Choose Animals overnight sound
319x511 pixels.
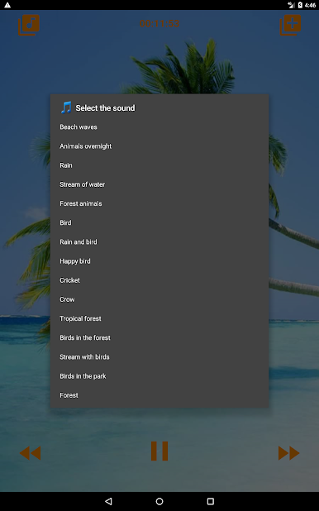click(x=159, y=146)
